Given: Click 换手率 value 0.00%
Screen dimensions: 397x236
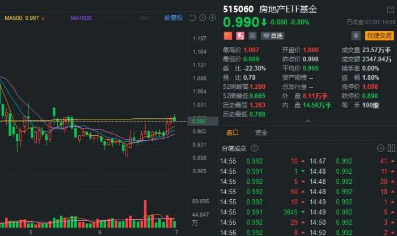Looking at the screenshot, I should [x=371, y=68].
